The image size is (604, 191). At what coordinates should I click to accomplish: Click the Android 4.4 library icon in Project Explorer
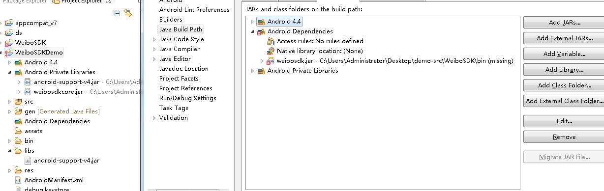(x=18, y=62)
